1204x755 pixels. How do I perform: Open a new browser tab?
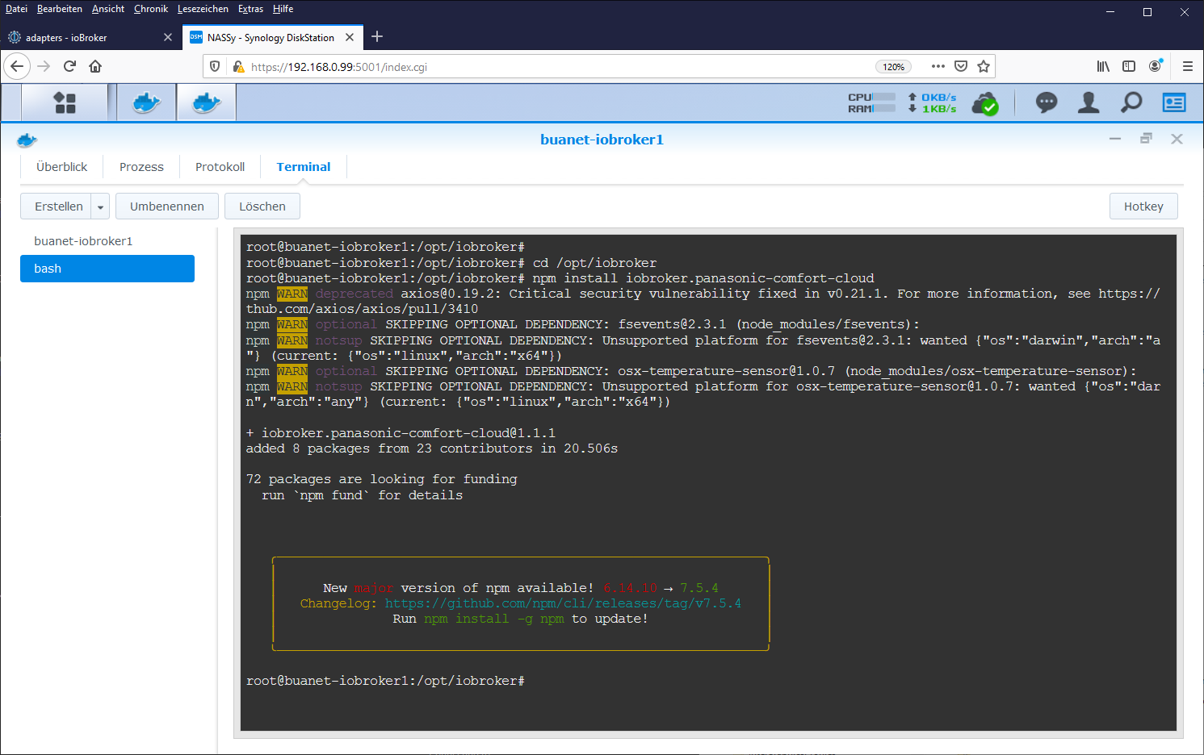[x=377, y=36]
